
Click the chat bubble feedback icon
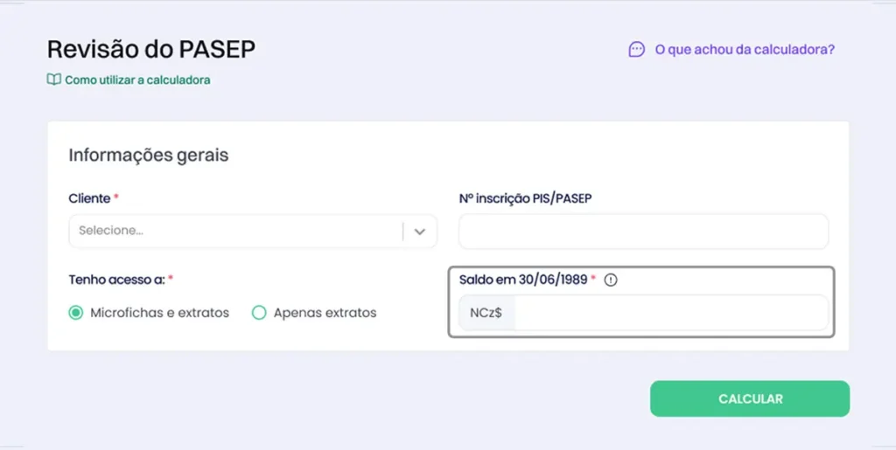[x=637, y=50]
